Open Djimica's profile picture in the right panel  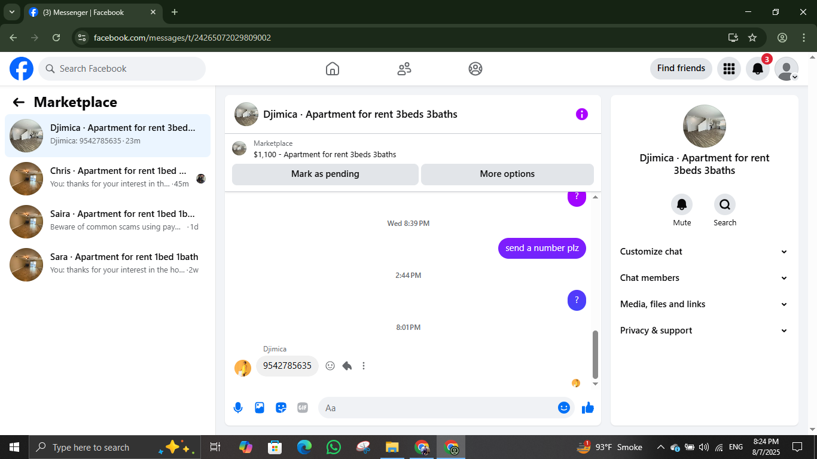click(705, 126)
